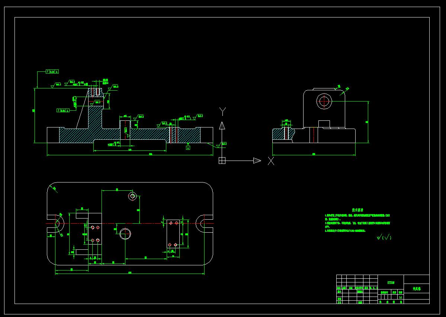Click the 140 dimension under the section view
This screenshot has height=317, width=446.
click(130, 149)
